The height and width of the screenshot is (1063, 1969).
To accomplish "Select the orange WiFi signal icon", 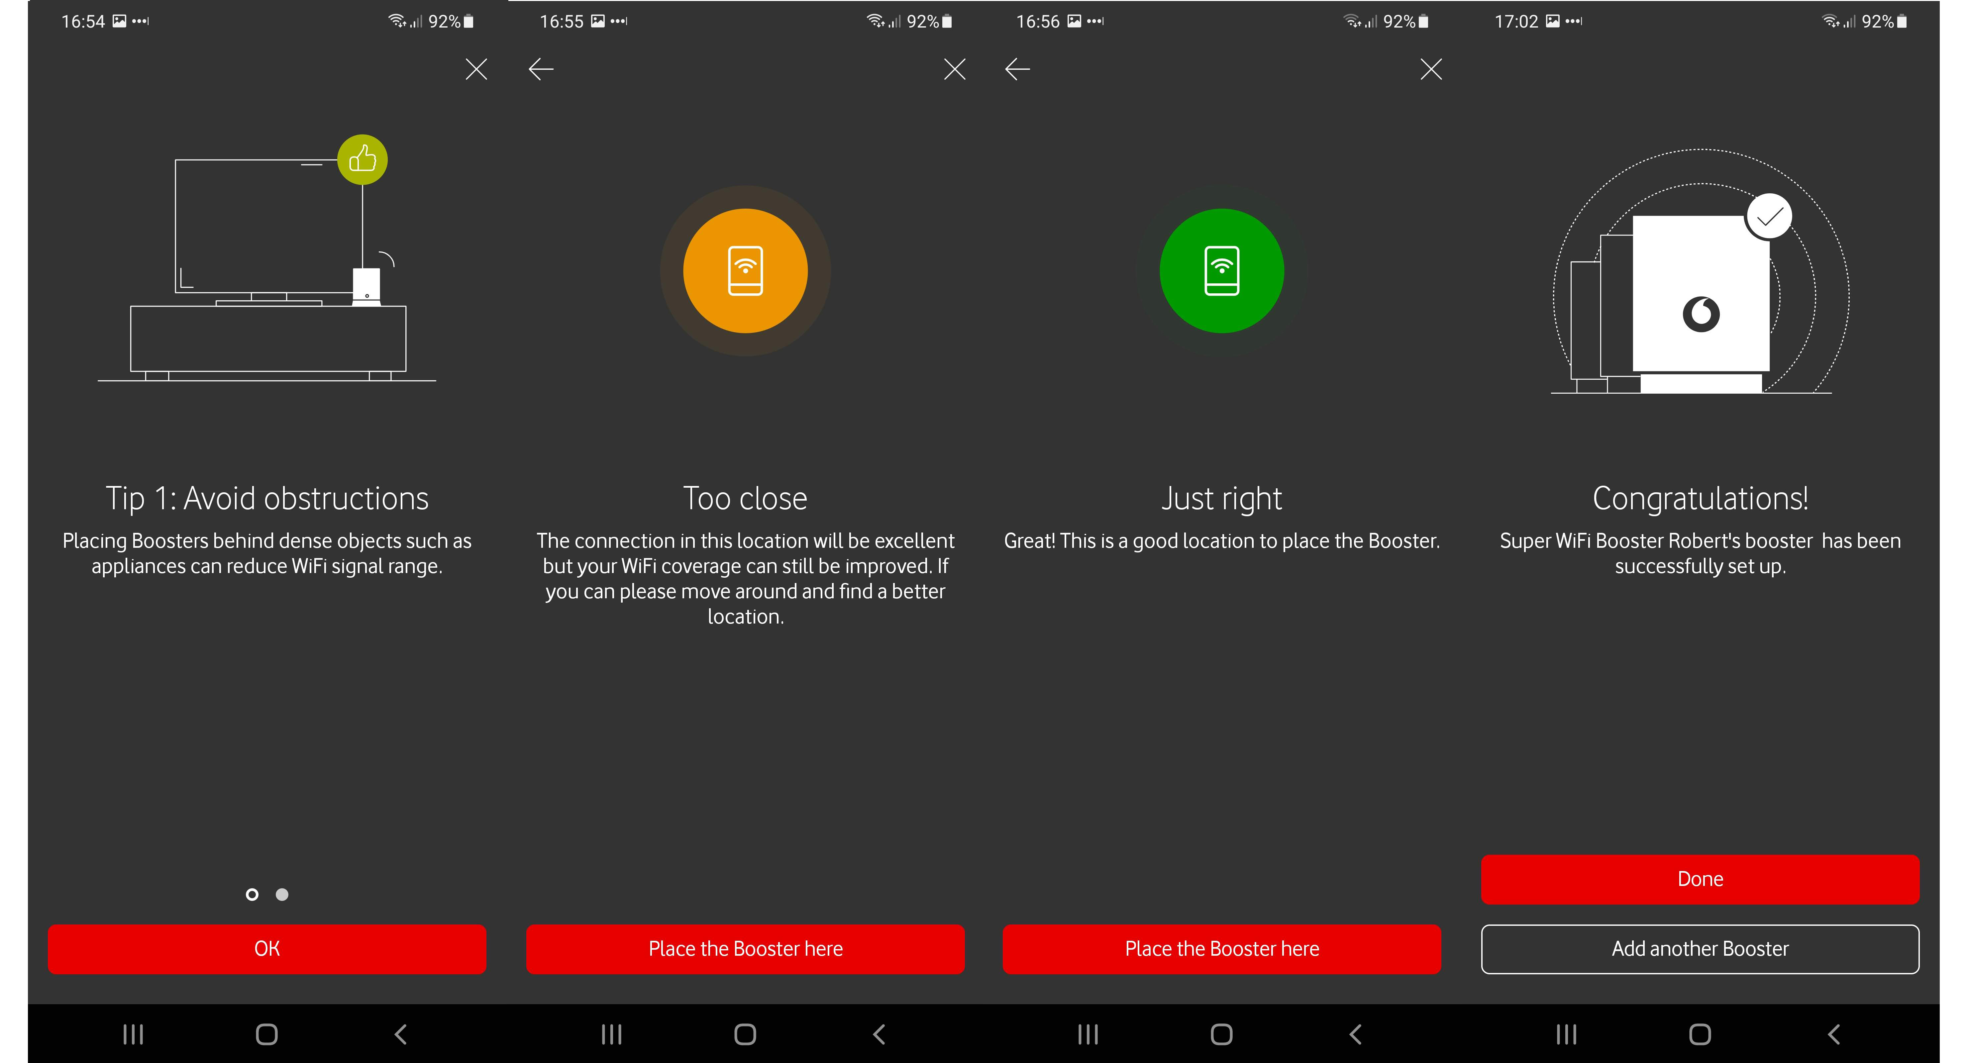I will pyautogui.click(x=745, y=271).
